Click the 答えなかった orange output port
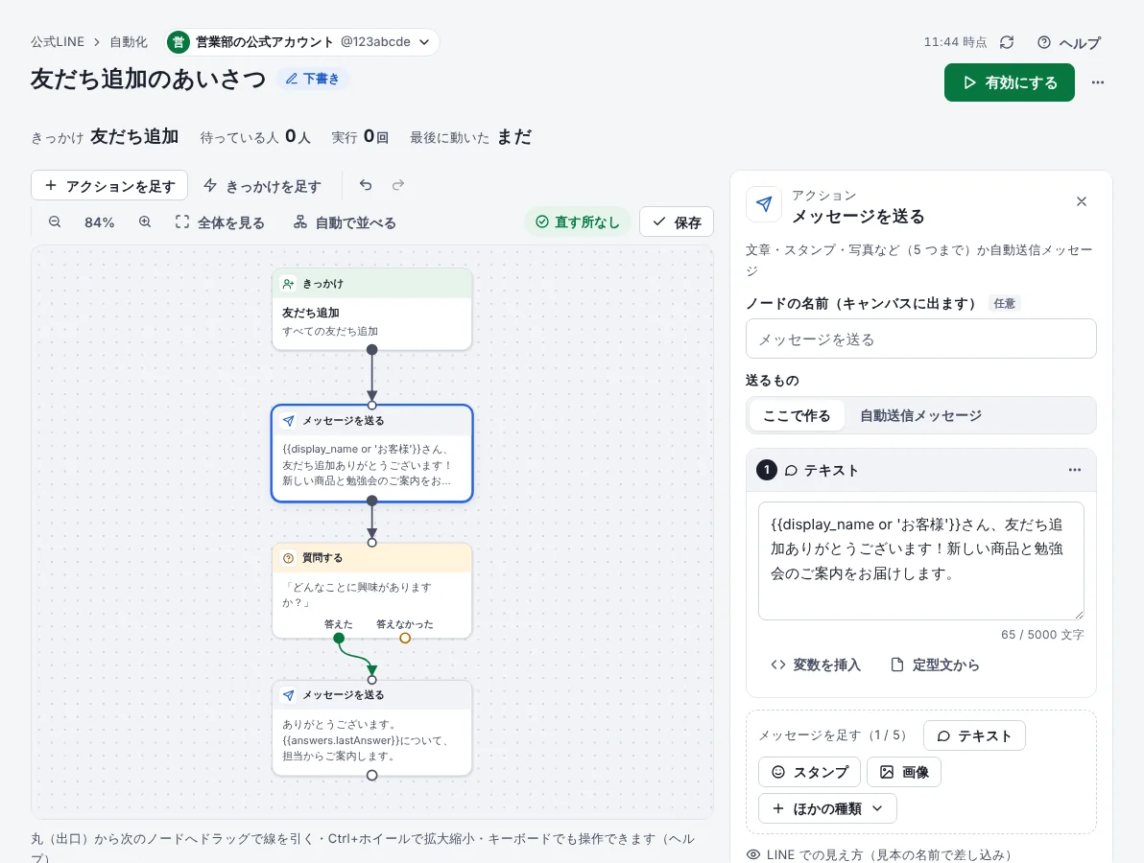Screen dimensions: 1144x863 pyautogui.click(x=405, y=638)
